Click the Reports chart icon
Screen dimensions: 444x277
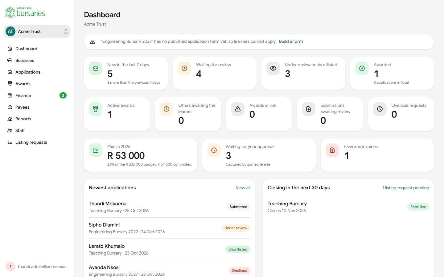10,119
